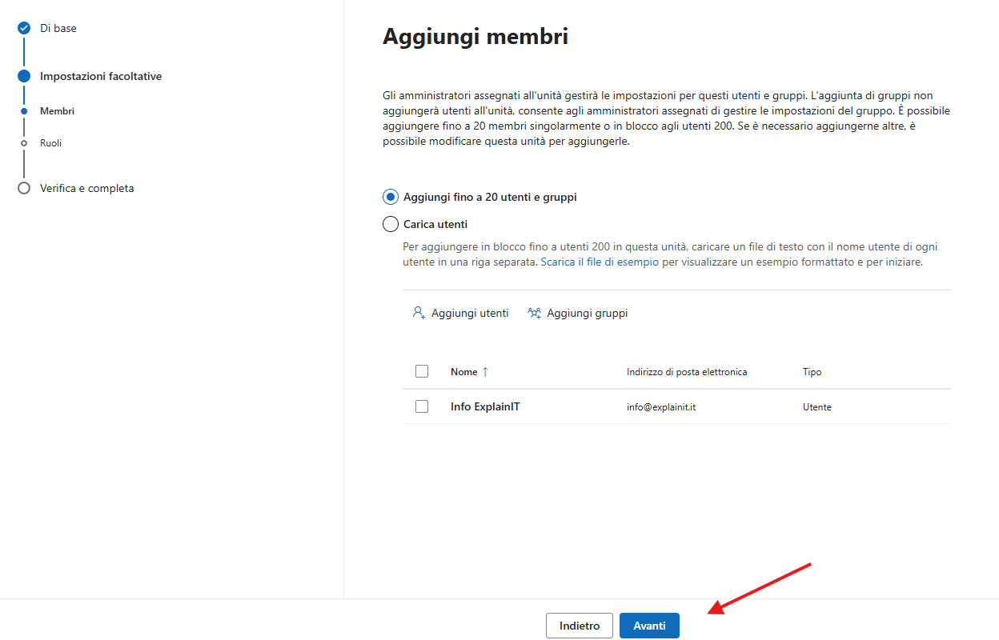Click the Aggiungi gruppi button label

tap(588, 313)
